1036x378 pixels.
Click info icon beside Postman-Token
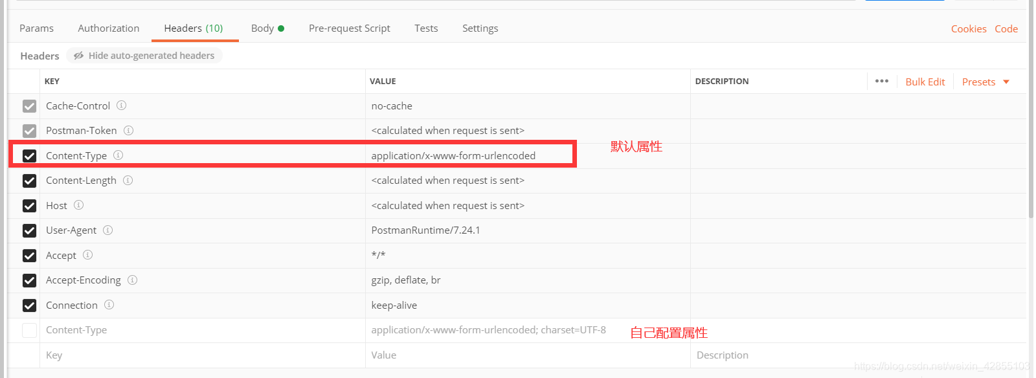click(x=128, y=130)
